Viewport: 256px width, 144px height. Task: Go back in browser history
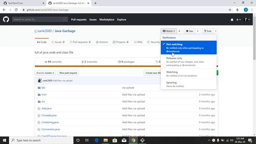[x=4, y=10]
